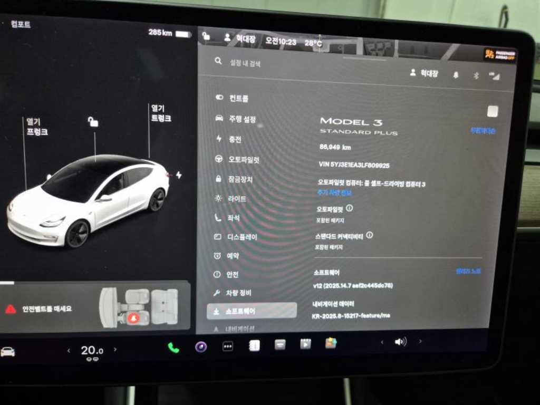
Task: Tap the battery icon beside 285 km
Action: tap(184, 34)
